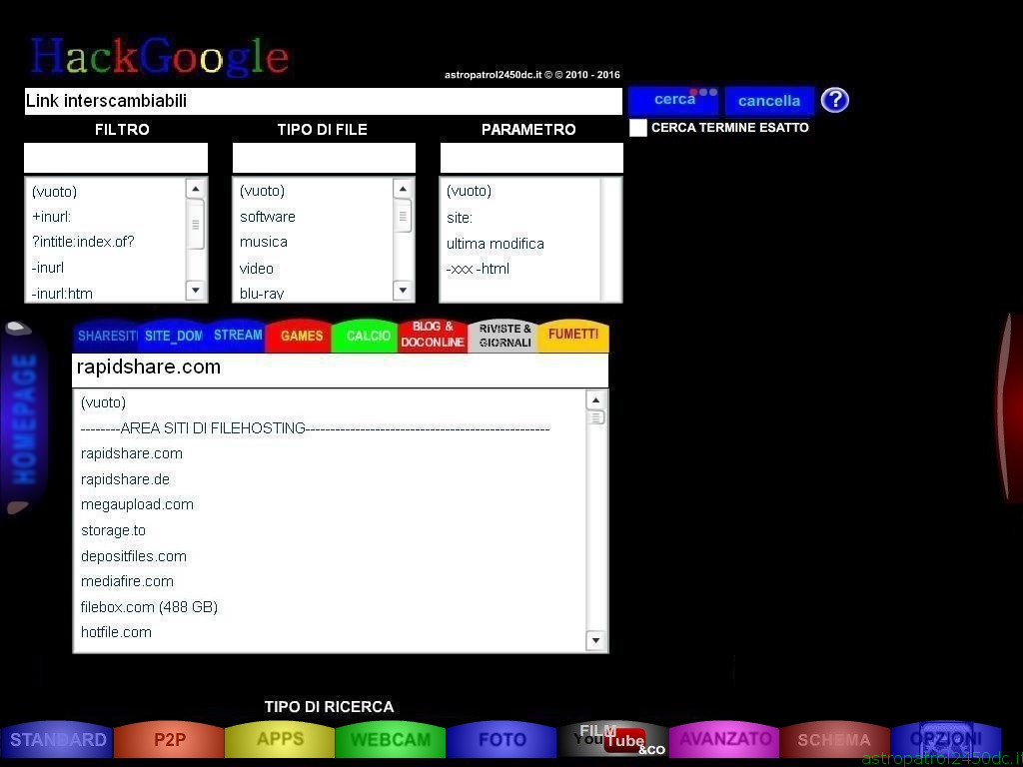Select the P2P search type
Screen dimensions: 1023x767
(x=170, y=740)
